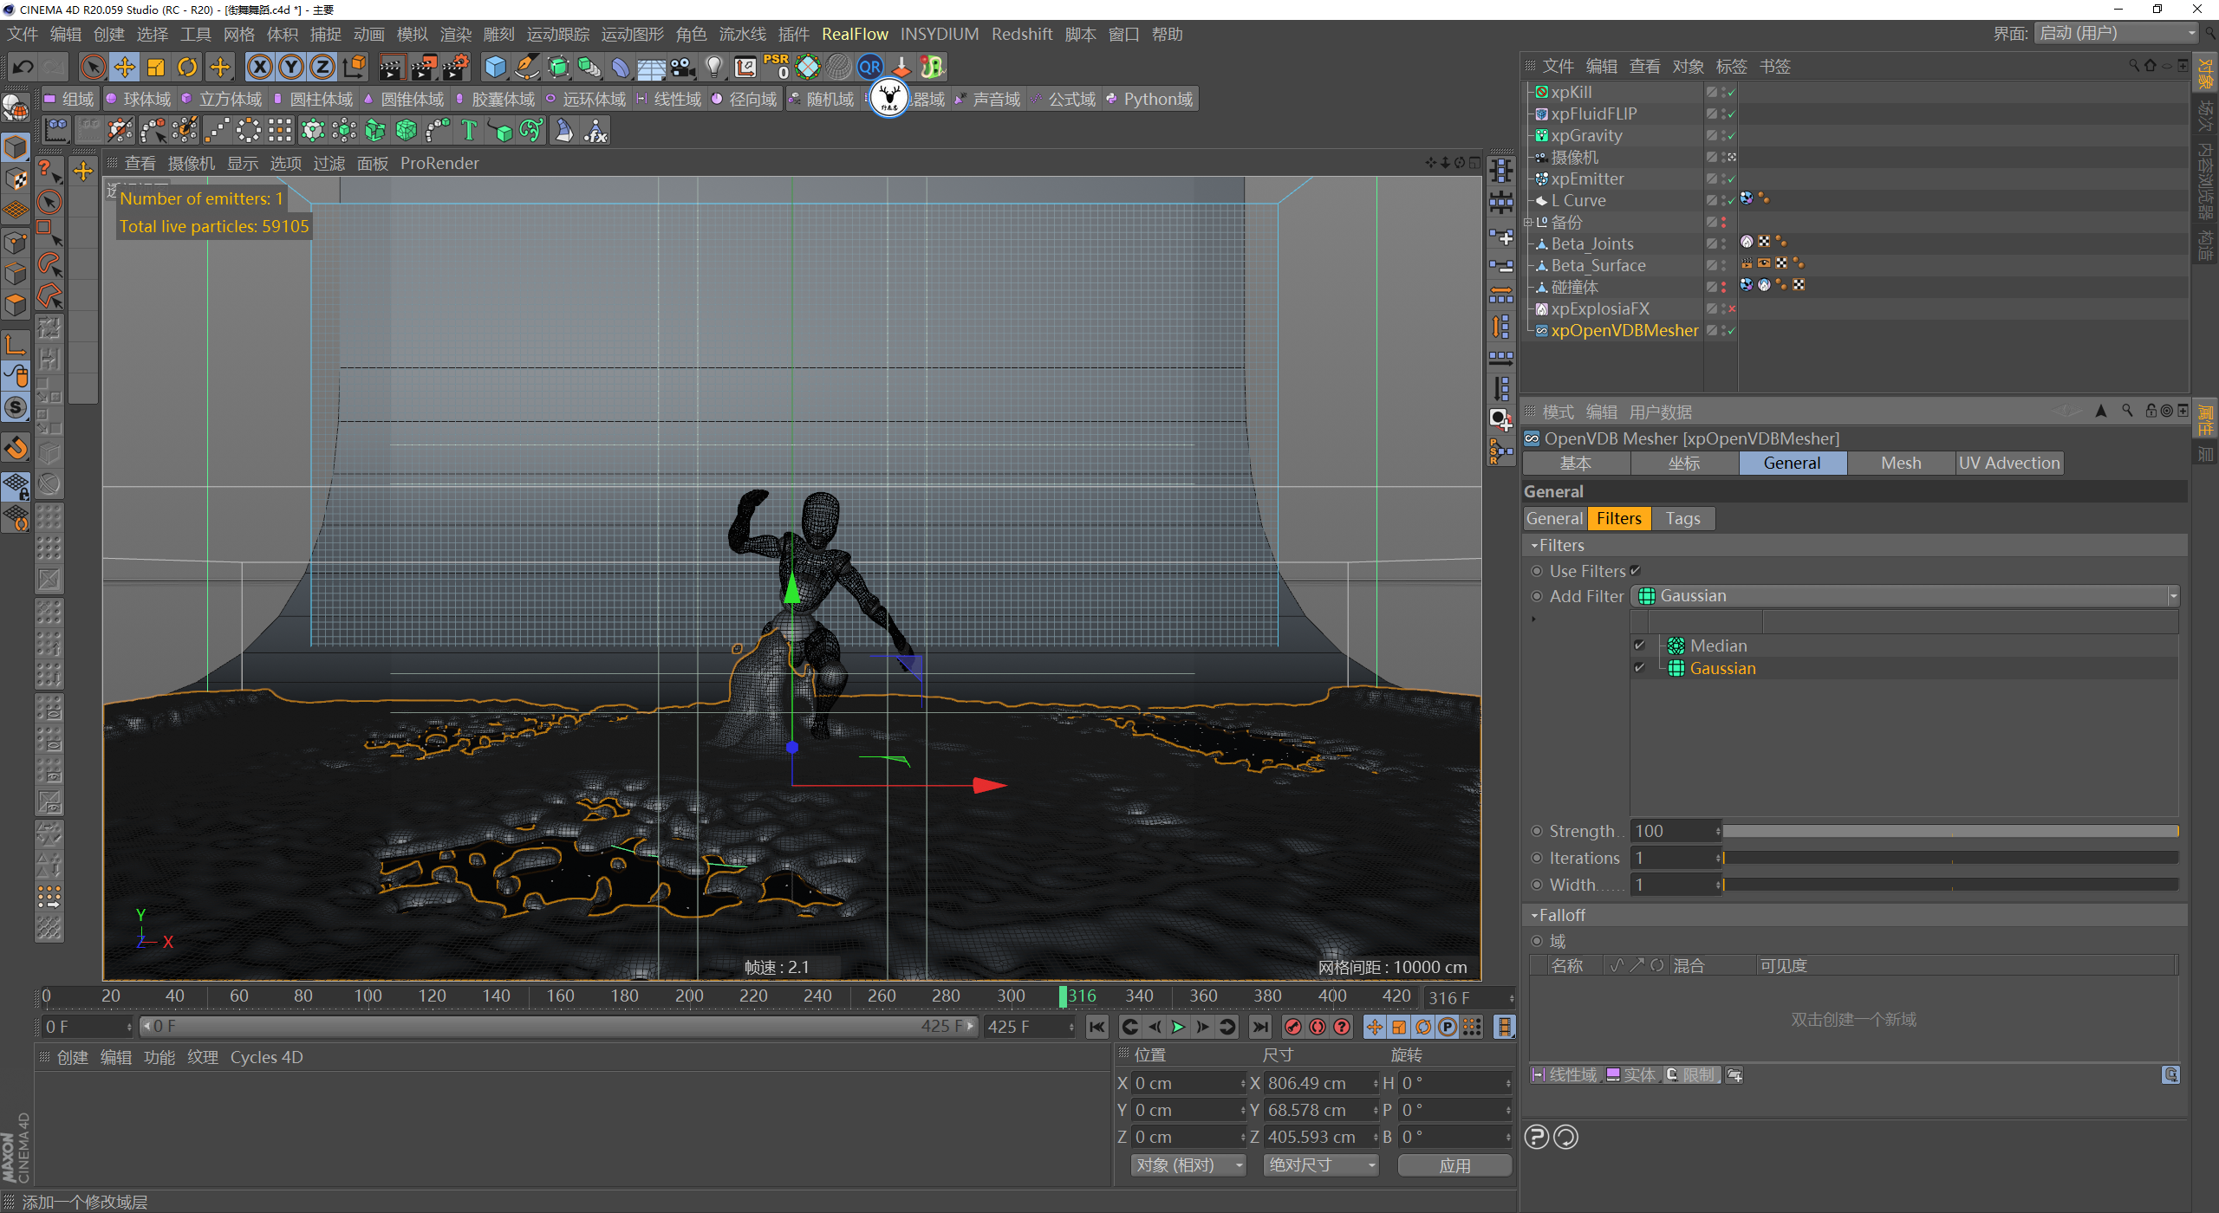Select xpExplosiaFX in the object list
2219x1213 pixels.
coord(1599,308)
